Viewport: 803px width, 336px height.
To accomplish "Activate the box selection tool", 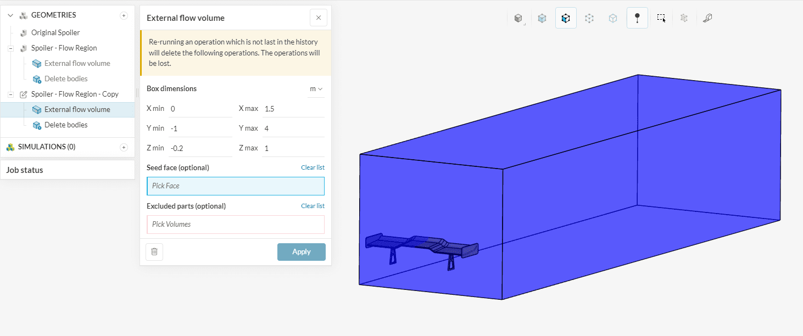I will (x=661, y=18).
